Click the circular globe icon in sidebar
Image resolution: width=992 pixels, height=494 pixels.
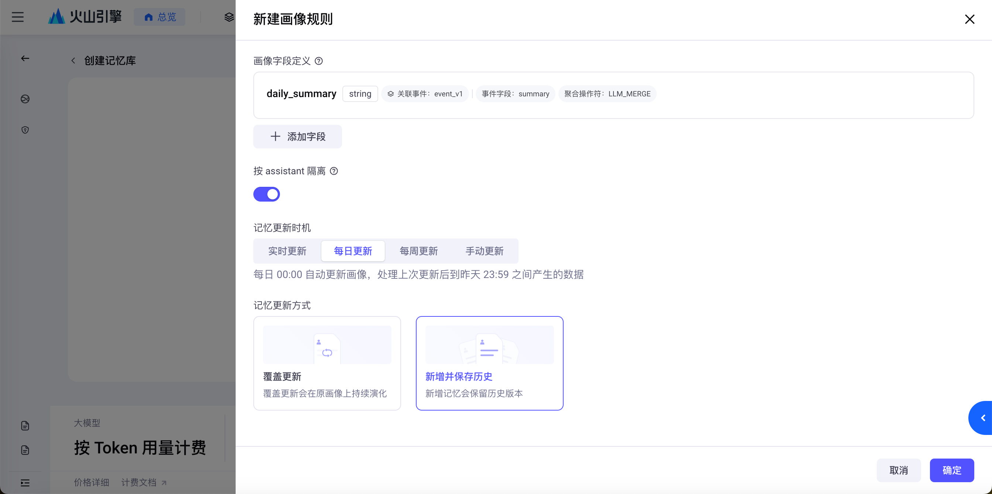[x=25, y=99]
